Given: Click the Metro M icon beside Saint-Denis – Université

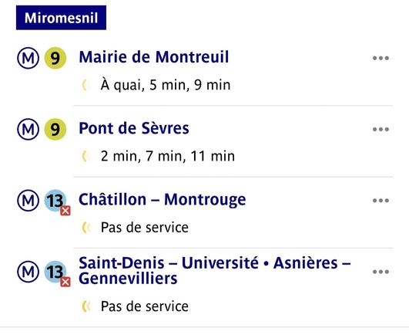Looking at the screenshot, I should (x=28, y=272).
